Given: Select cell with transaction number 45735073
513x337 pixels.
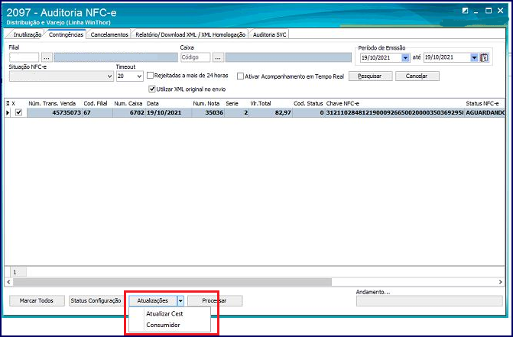Looking at the screenshot, I should [x=54, y=112].
